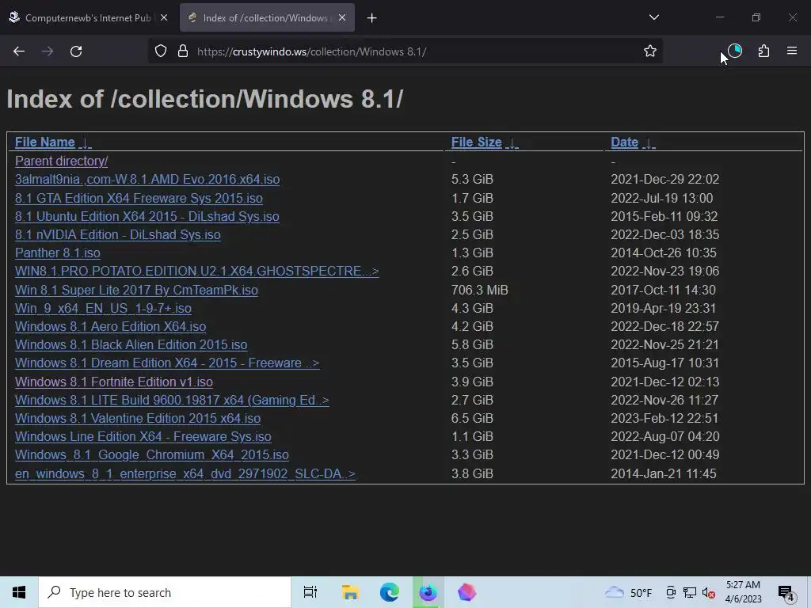Viewport: 811px width, 608px height.
Task: Open 8.1 Ubuntu Edition X64 2015 link
Action: pos(147,216)
